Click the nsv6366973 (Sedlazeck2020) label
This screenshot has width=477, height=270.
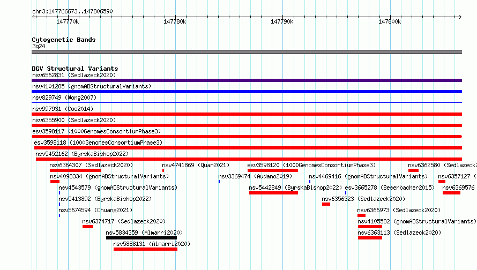[x=399, y=210]
